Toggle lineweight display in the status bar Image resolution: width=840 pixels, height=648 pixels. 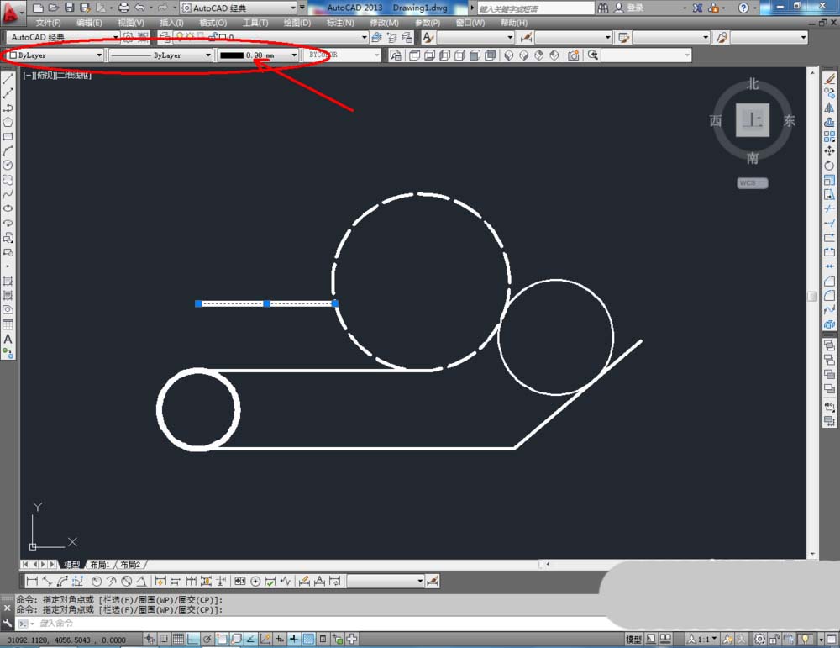click(294, 639)
